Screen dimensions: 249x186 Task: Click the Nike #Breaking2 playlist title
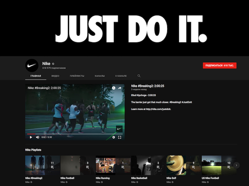(34, 178)
